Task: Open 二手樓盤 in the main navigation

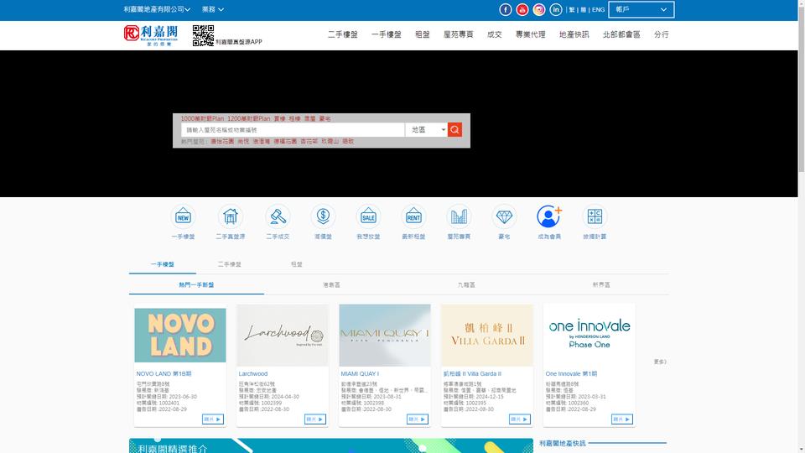Action: (x=342, y=34)
